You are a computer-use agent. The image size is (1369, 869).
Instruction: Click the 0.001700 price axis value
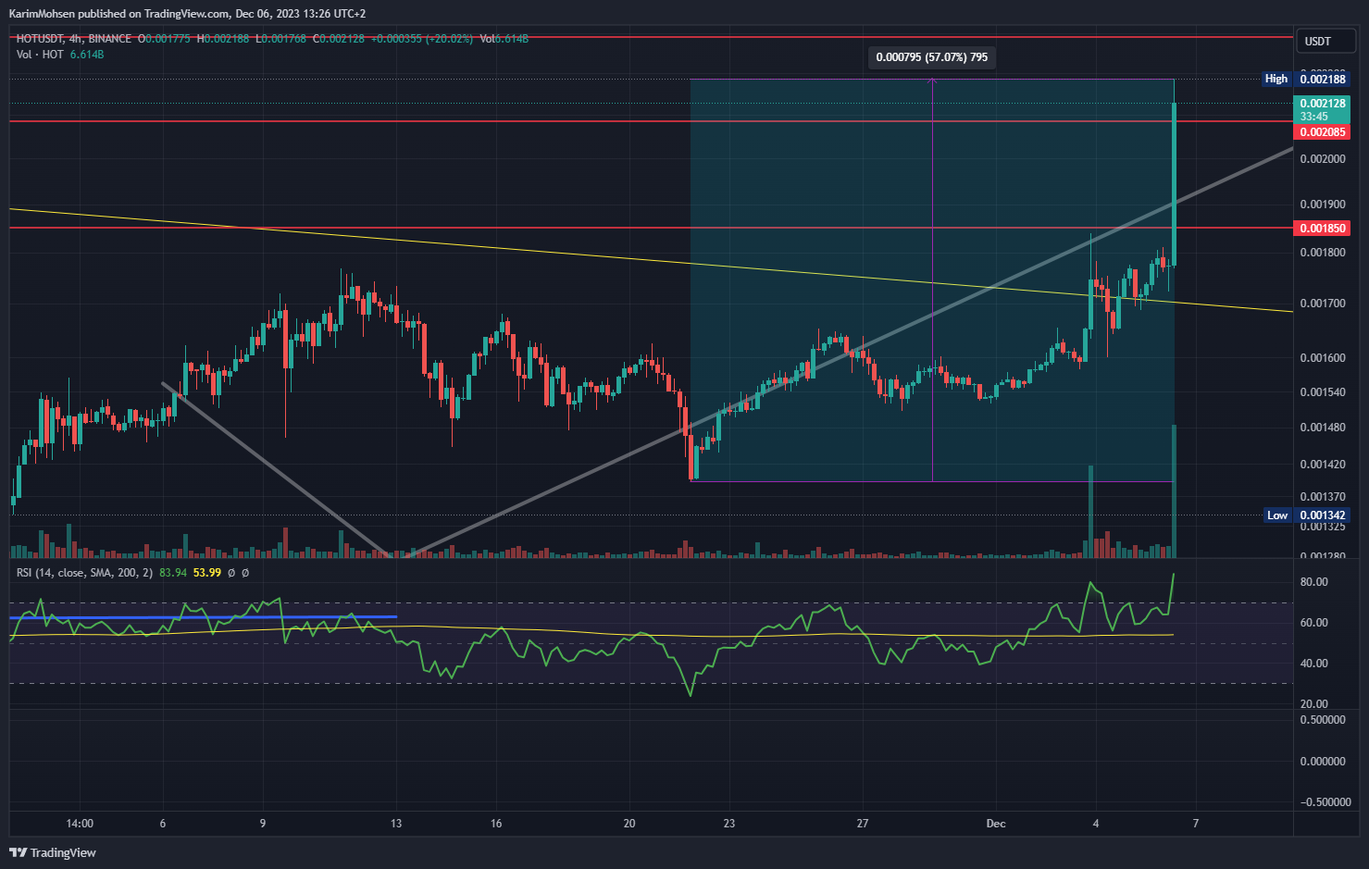click(x=1323, y=304)
